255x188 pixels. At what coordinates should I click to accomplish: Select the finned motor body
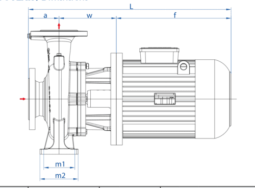159,99
